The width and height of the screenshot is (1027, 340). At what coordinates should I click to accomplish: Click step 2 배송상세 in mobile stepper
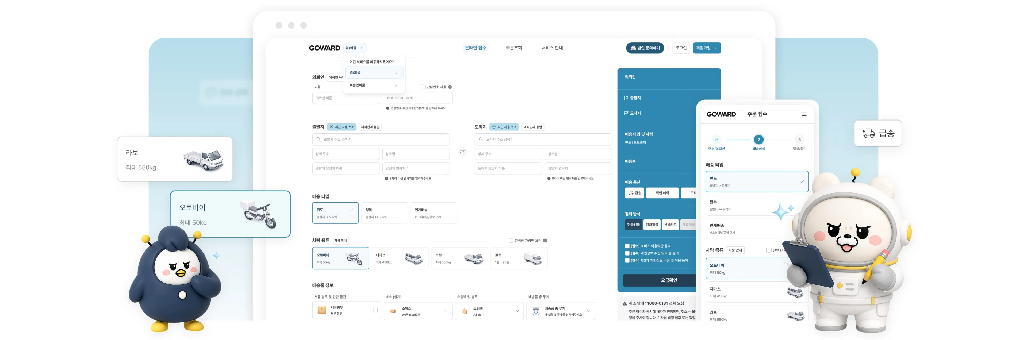pyautogui.click(x=758, y=140)
